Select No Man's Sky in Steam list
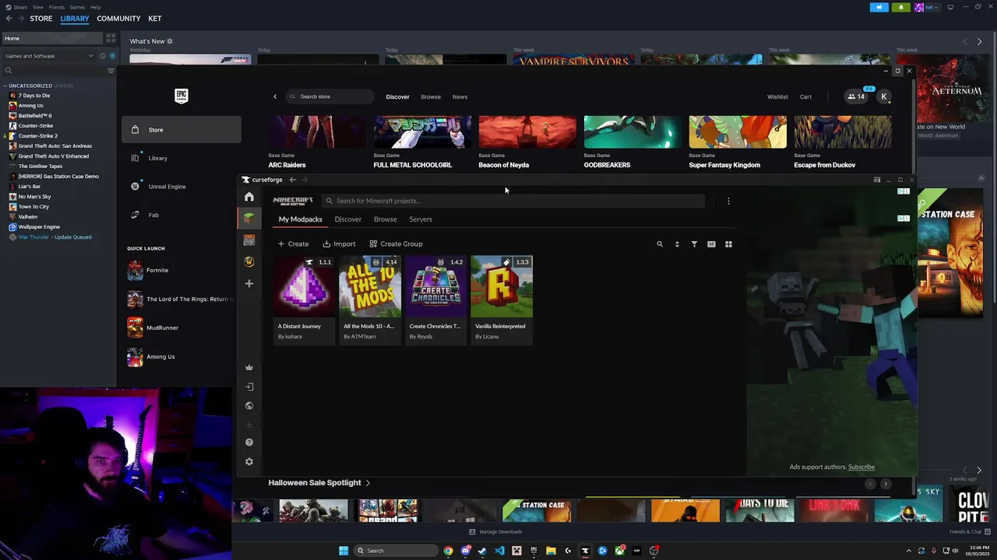The width and height of the screenshot is (997, 560). tap(34, 197)
